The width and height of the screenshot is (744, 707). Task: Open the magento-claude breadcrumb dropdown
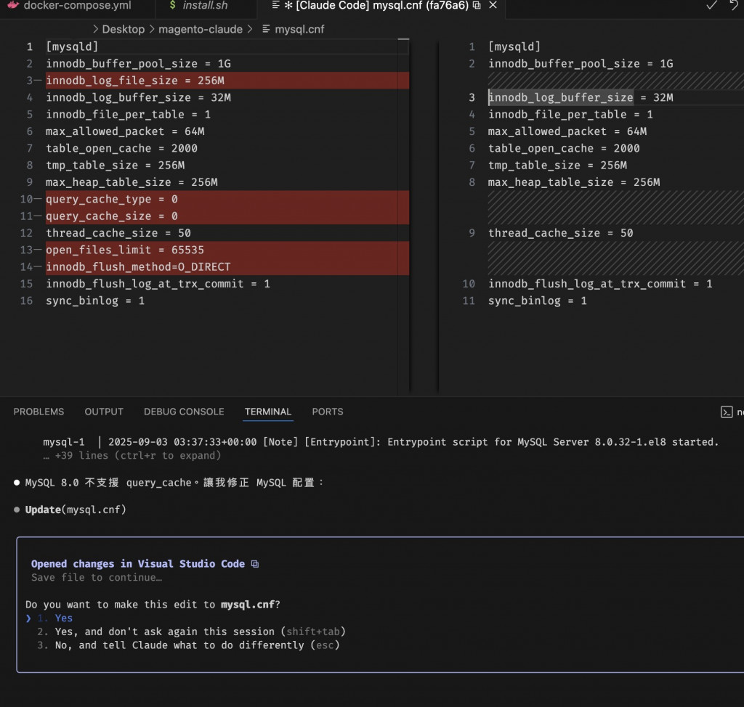(200, 29)
